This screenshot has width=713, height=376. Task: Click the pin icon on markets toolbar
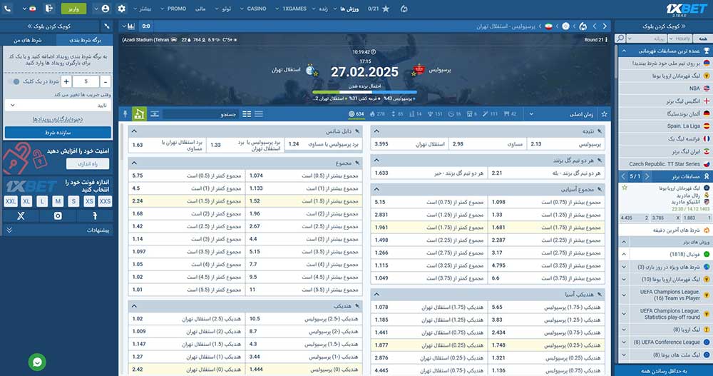click(125, 114)
